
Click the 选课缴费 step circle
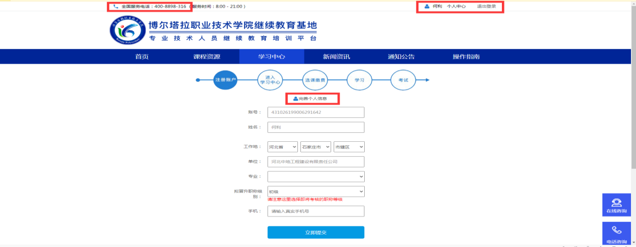[315, 80]
